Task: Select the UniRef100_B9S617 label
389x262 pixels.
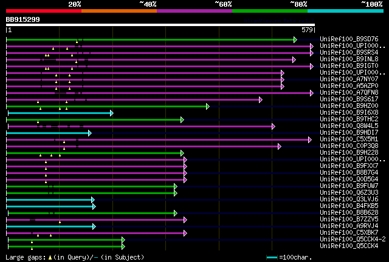Action: 349,99
